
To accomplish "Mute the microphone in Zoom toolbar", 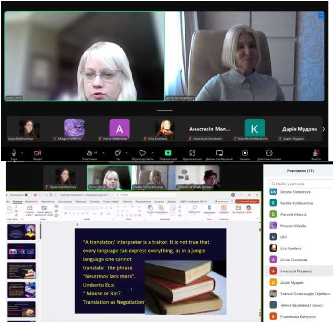I will click(14, 153).
